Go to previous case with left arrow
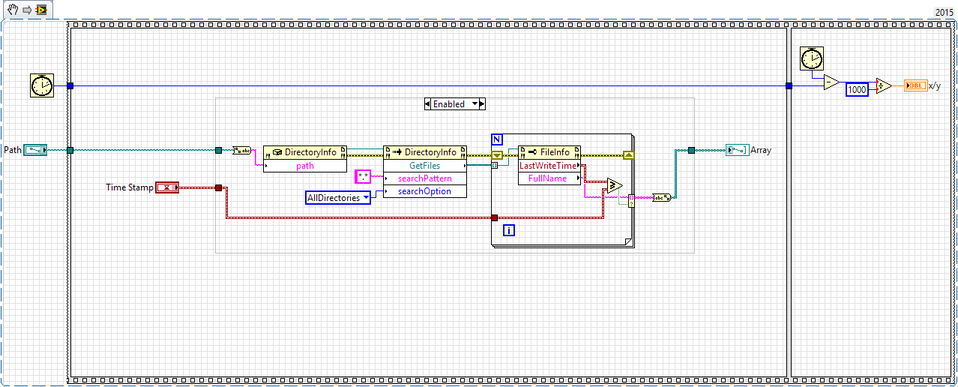The height and width of the screenshot is (387, 958). pyautogui.click(x=427, y=104)
